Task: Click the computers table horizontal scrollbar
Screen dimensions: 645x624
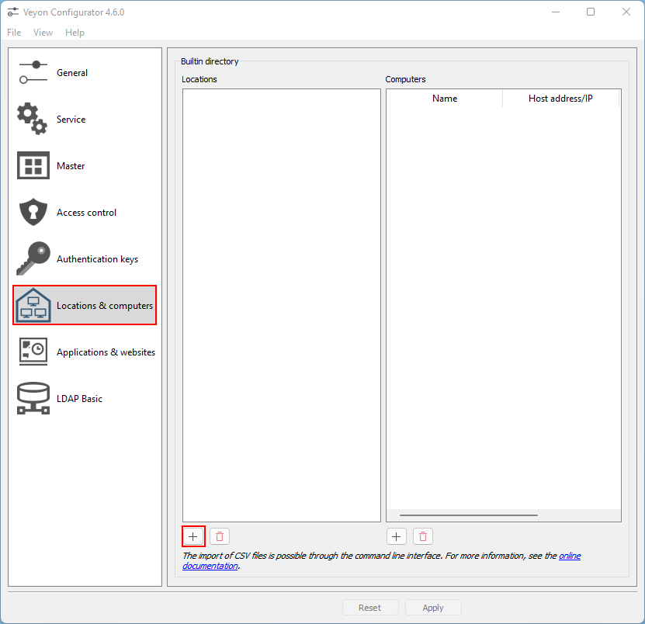Action: tap(468, 515)
